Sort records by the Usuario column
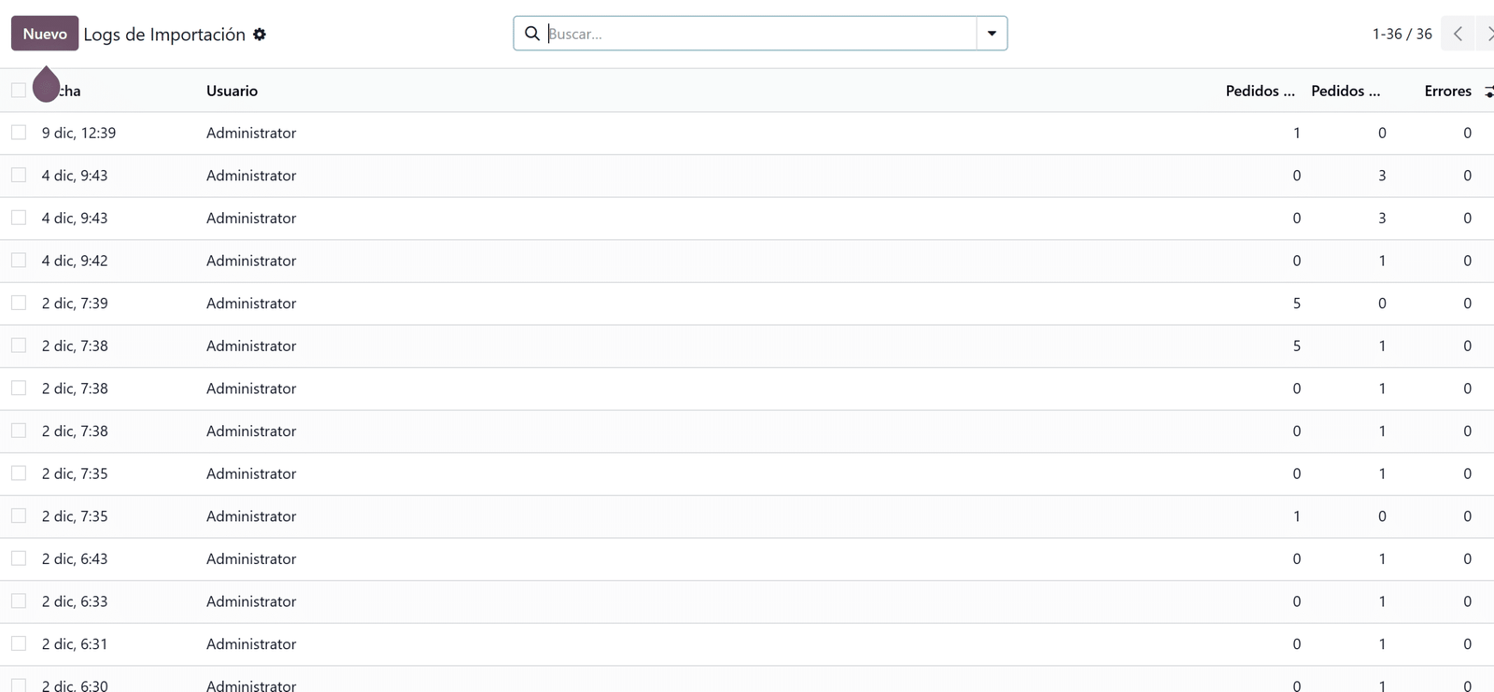 click(232, 91)
